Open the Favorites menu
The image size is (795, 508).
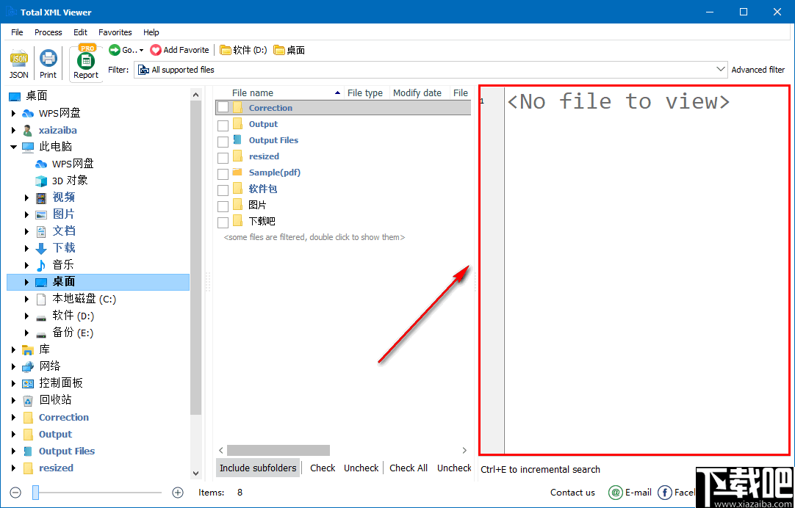[115, 32]
